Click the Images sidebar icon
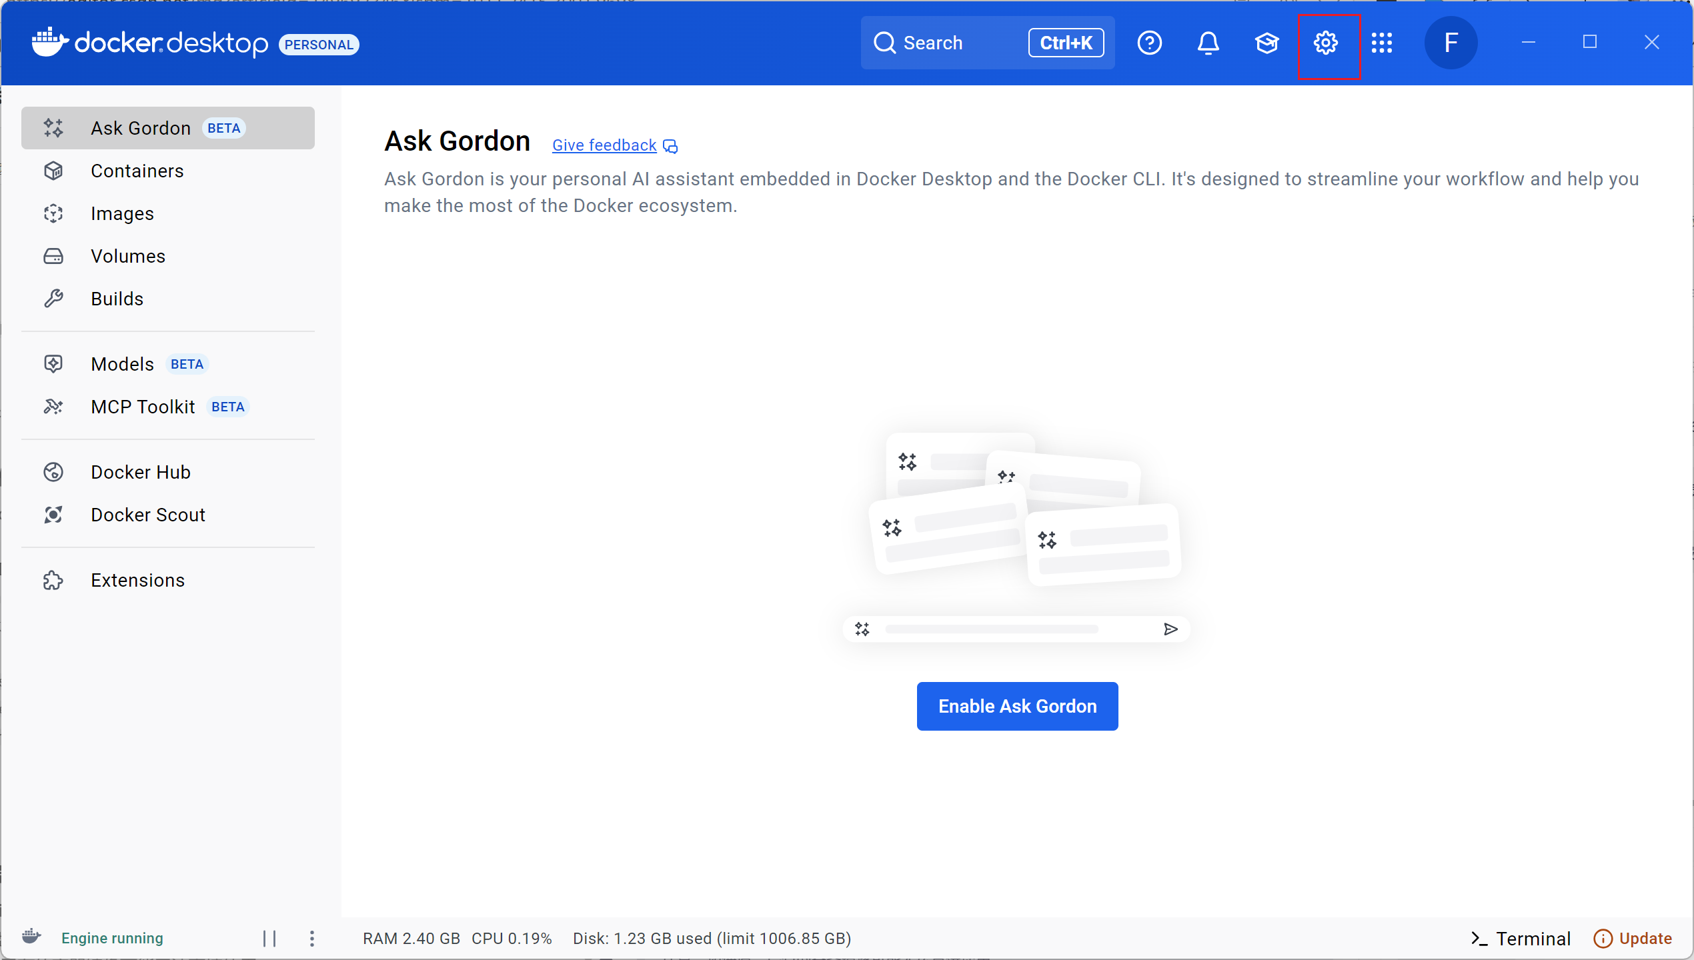The height and width of the screenshot is (960, 1694). pyautogui.click(x=53, y=213)
